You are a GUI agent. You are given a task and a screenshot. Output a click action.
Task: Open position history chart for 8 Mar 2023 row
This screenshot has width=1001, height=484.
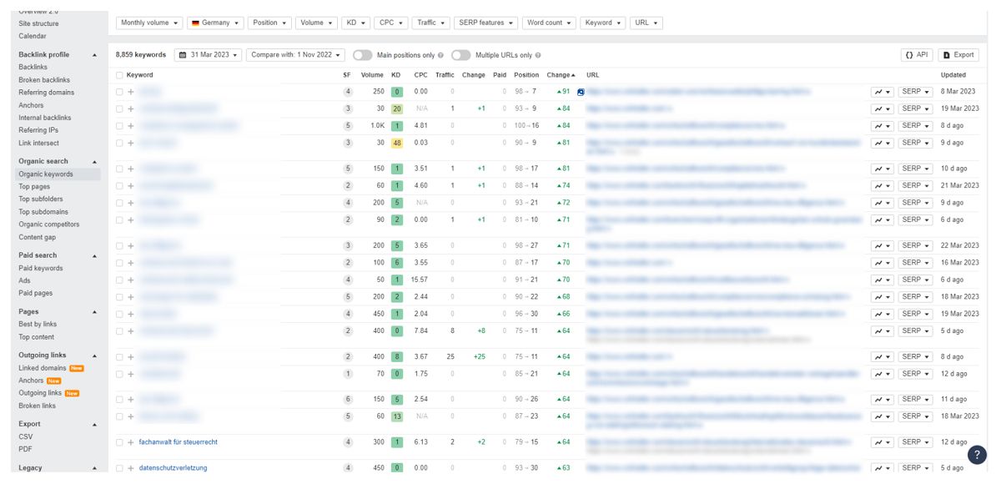(882, 92)
